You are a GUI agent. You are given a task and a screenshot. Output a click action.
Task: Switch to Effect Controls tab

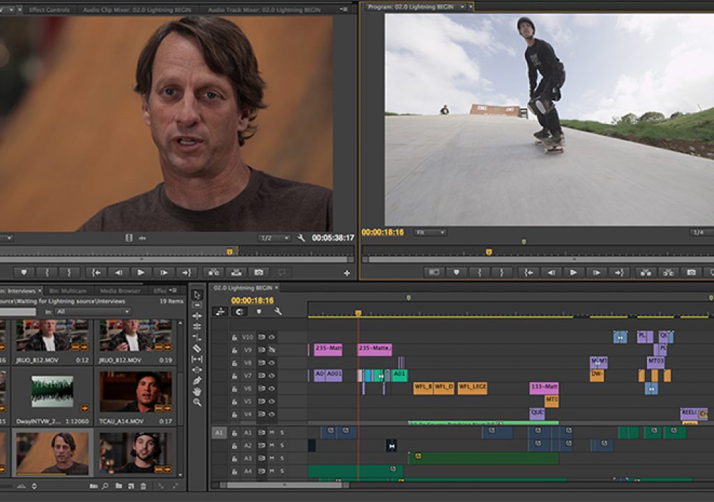tap(50, 10)
